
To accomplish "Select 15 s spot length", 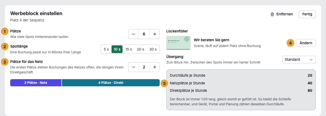I will click(x=129, y=49).
